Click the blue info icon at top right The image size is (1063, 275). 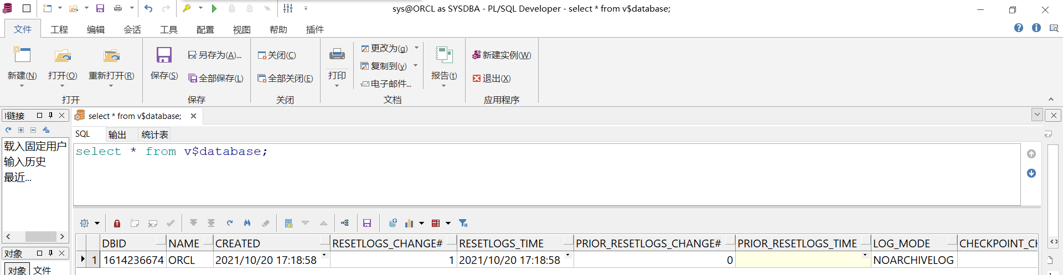coord(1036,28)
